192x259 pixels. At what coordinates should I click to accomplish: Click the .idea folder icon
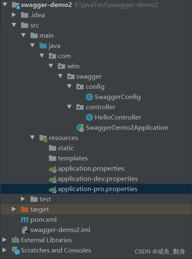click(x=25, y=15)
